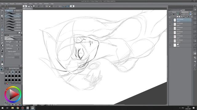The height and width of the screenshot is (110, 197).
Task: Open Windows Start menu
Action: [x=2, y=108]
